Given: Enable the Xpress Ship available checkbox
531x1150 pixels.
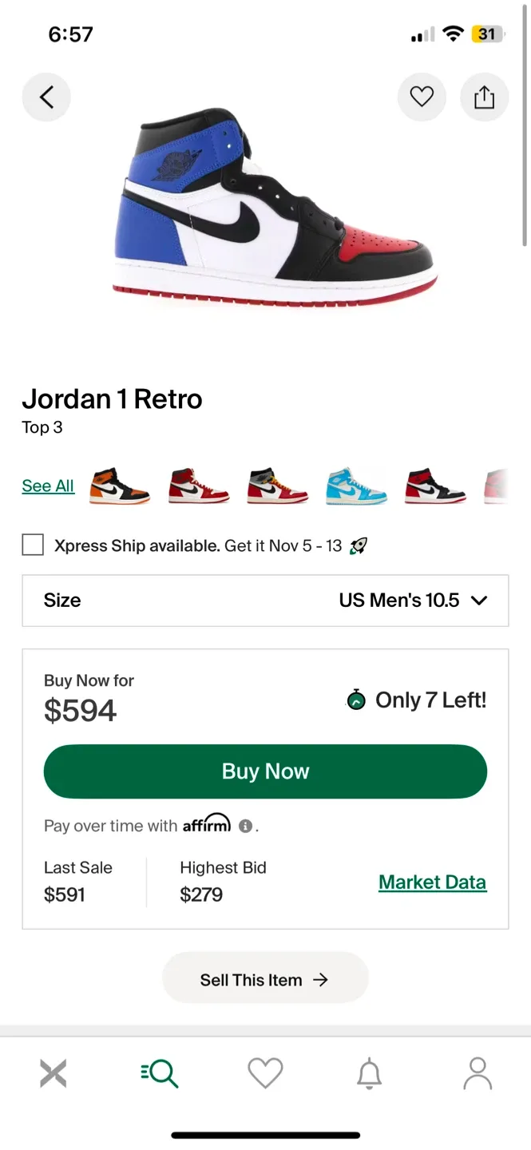Looking at the screenshot, I should click(32, 545).
